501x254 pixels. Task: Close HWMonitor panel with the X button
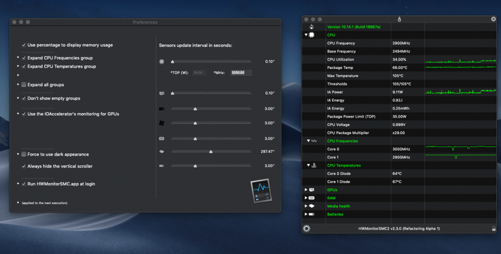tap(493, 19)
